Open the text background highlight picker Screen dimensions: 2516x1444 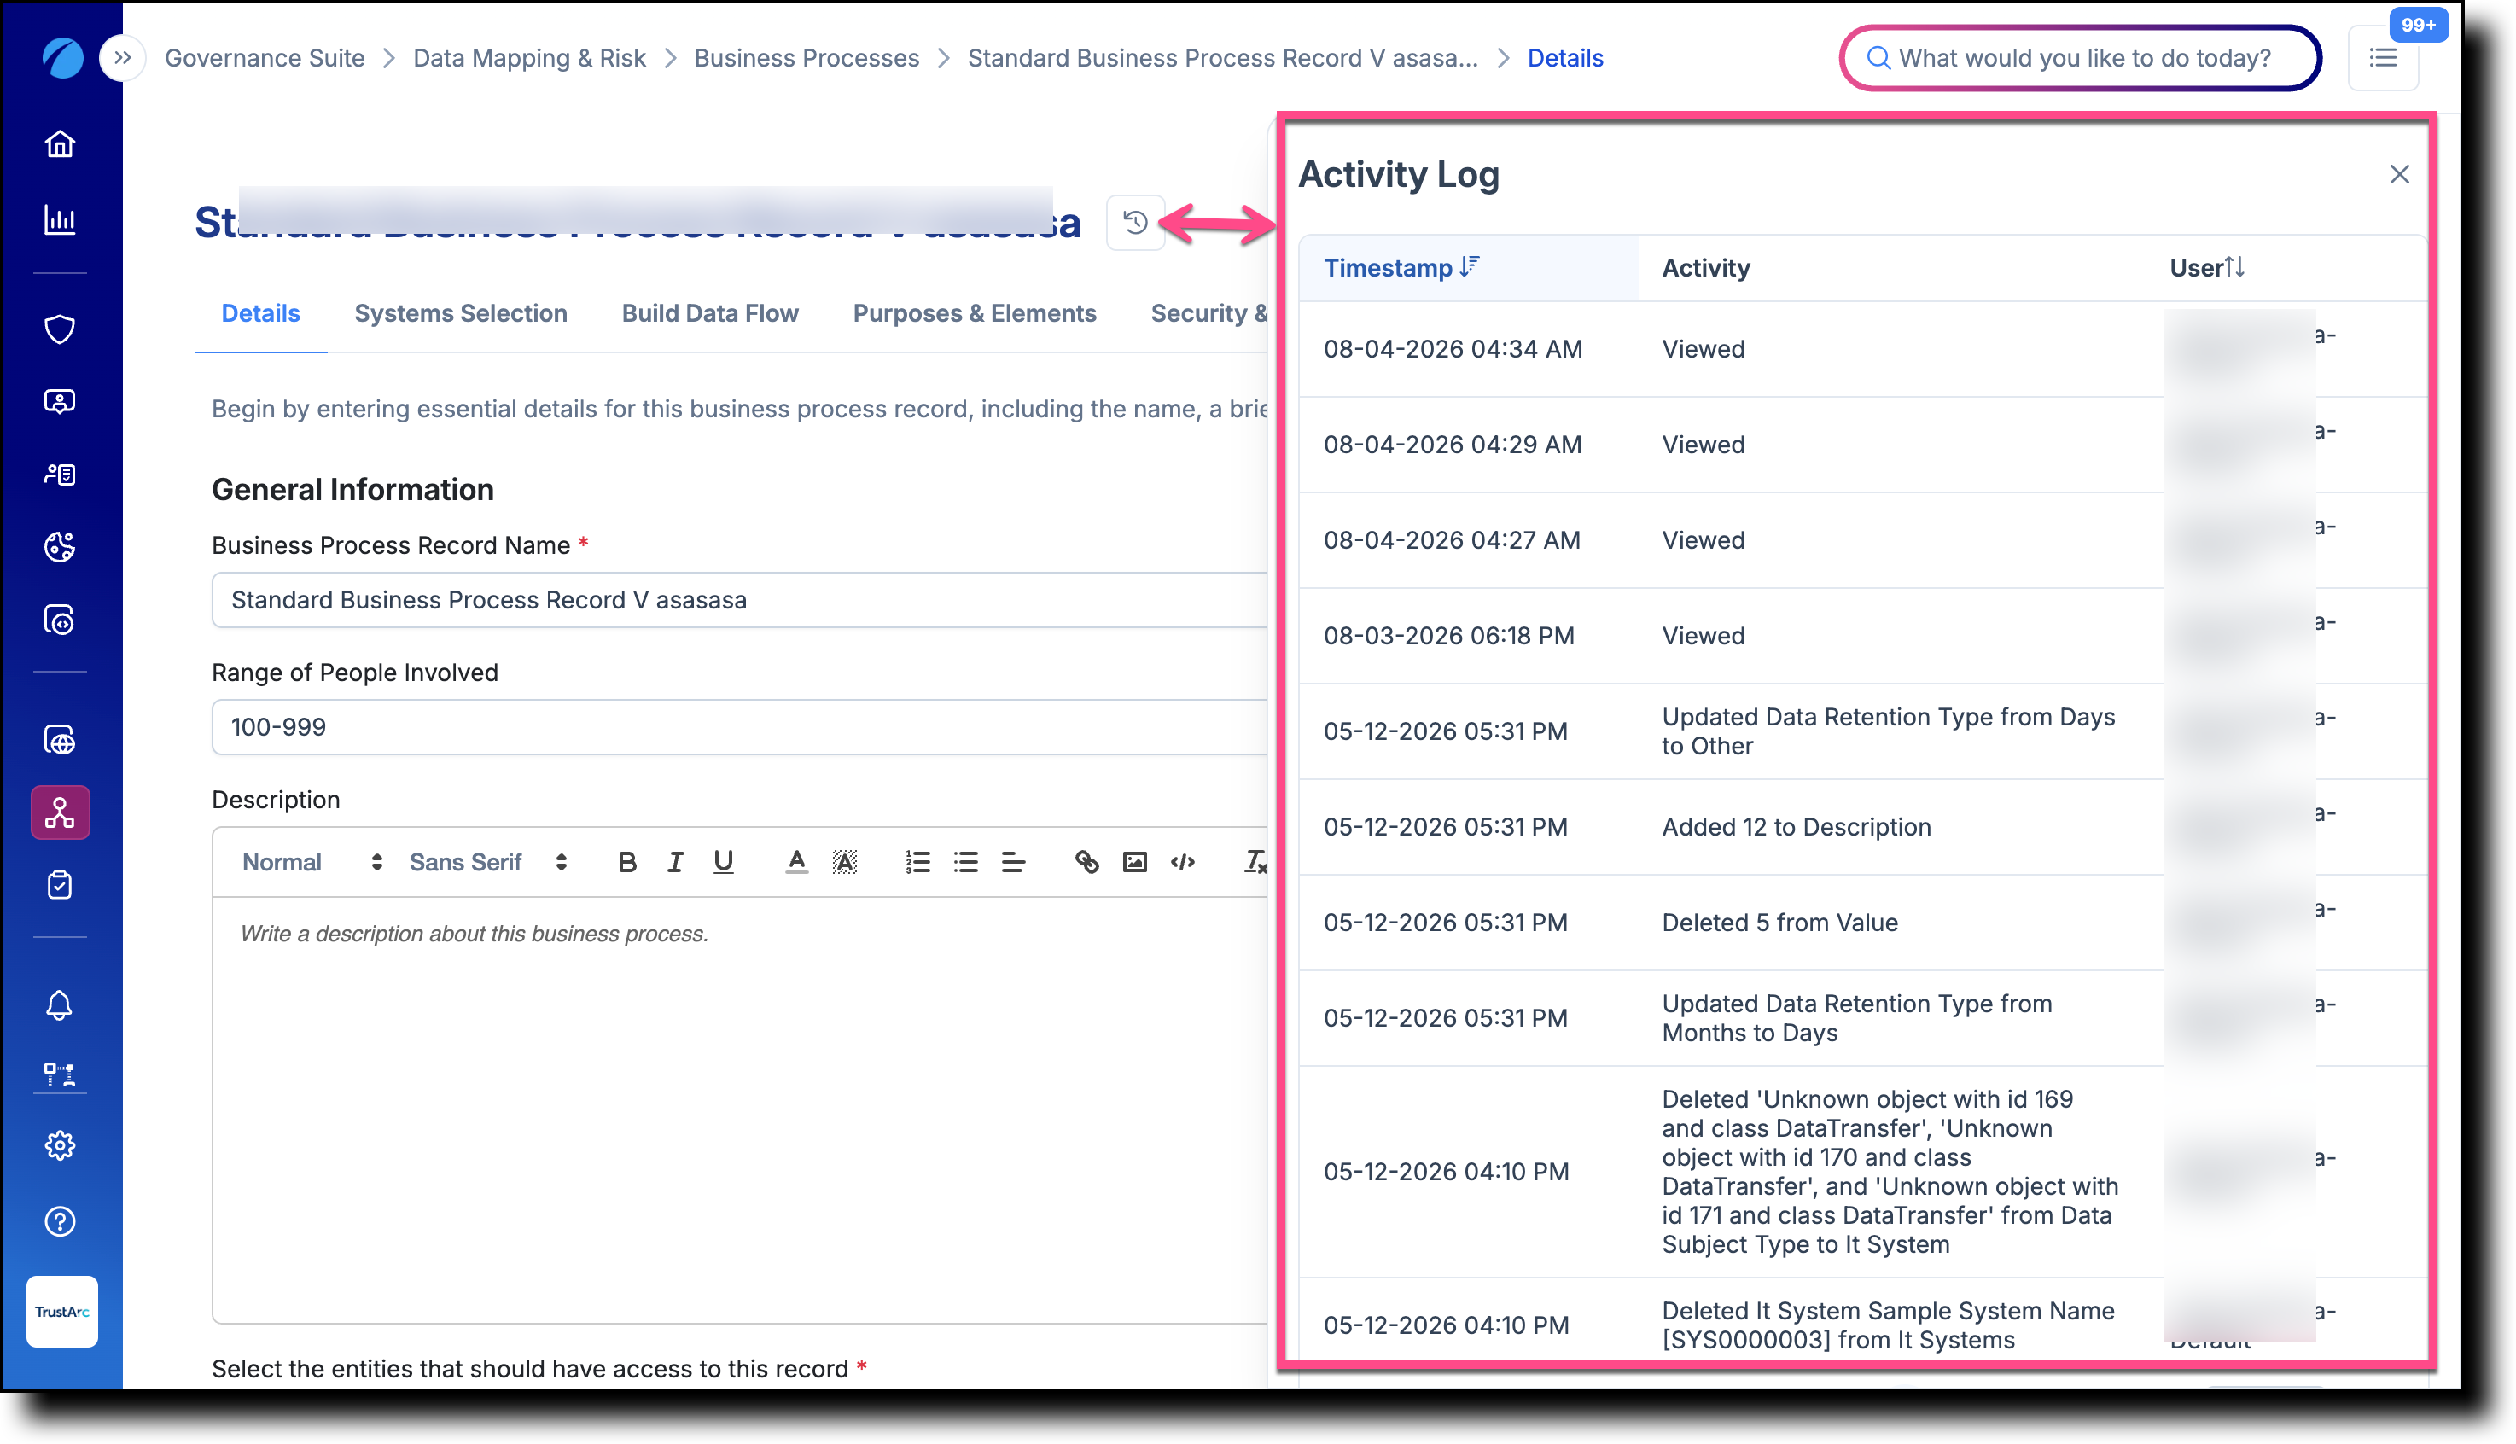[x=845, y=862]
